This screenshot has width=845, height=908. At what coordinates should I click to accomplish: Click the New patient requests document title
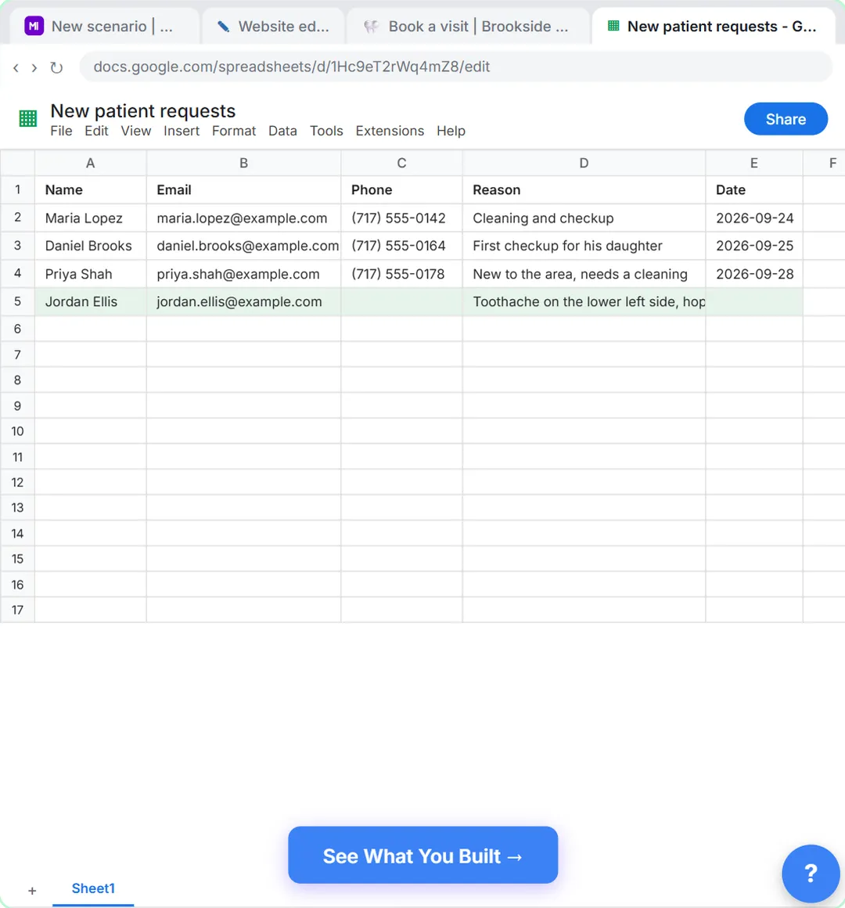tap(143, 110)
